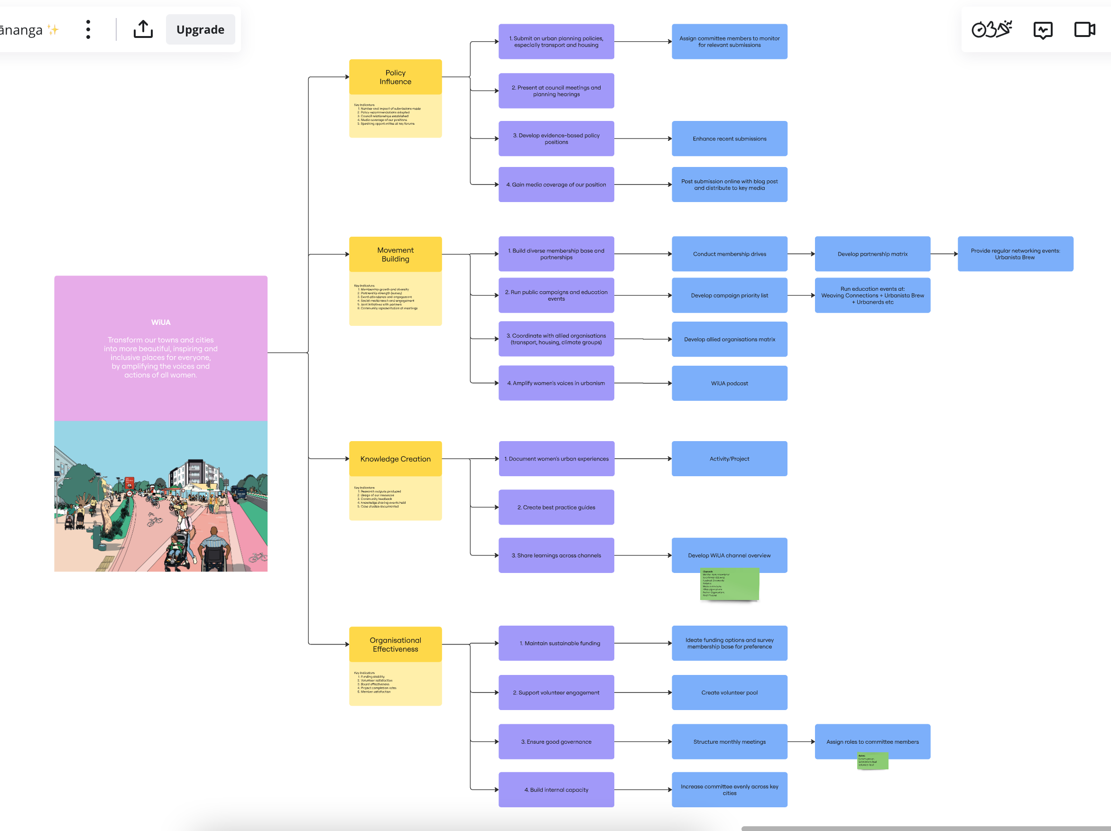Select 'Document women's urban experiences' card

click(x=556, y=459)
